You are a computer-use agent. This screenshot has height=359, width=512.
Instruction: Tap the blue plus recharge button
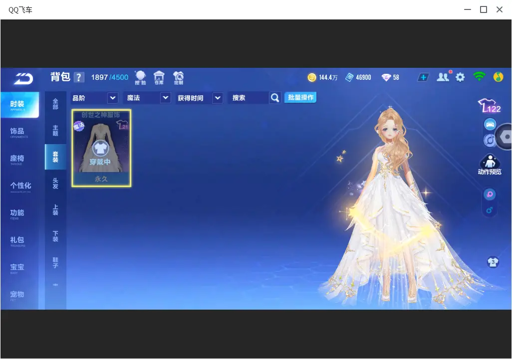click(x=423, y=77)
